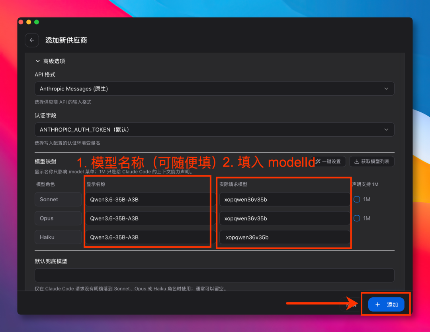Edit the Opus display name field
This screenshot has width=430, height=332.
pyautogui.click(x=150, y=218)
